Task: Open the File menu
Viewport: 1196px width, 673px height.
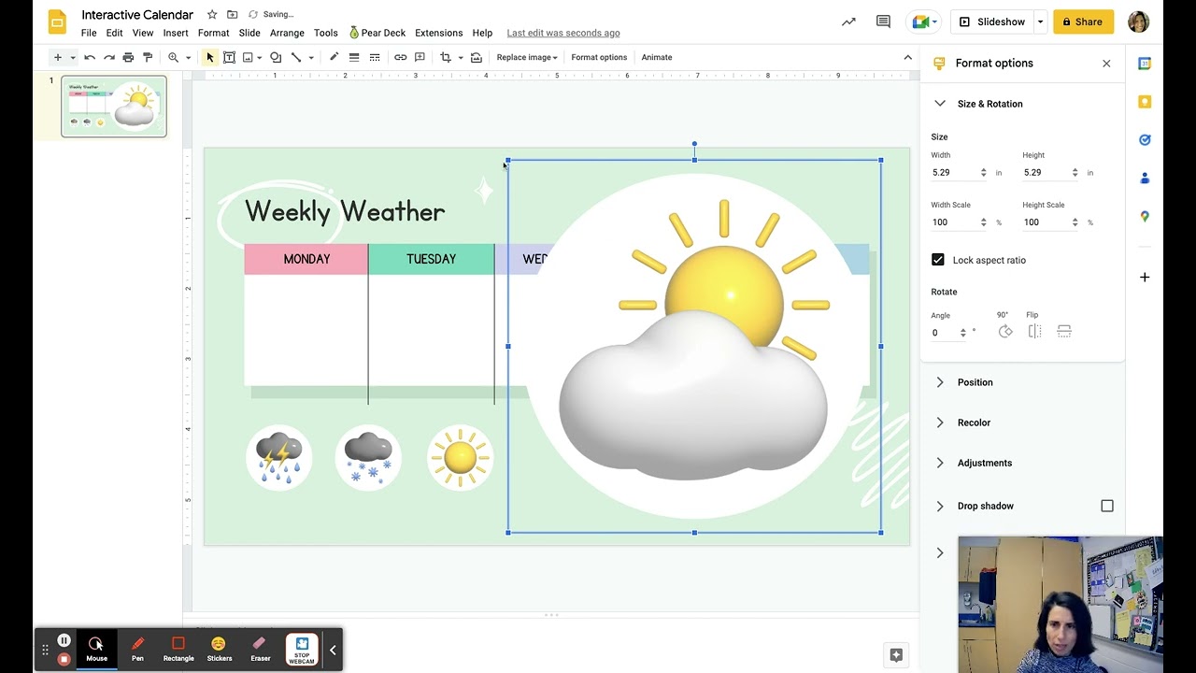Action: [x=89, y=33]
